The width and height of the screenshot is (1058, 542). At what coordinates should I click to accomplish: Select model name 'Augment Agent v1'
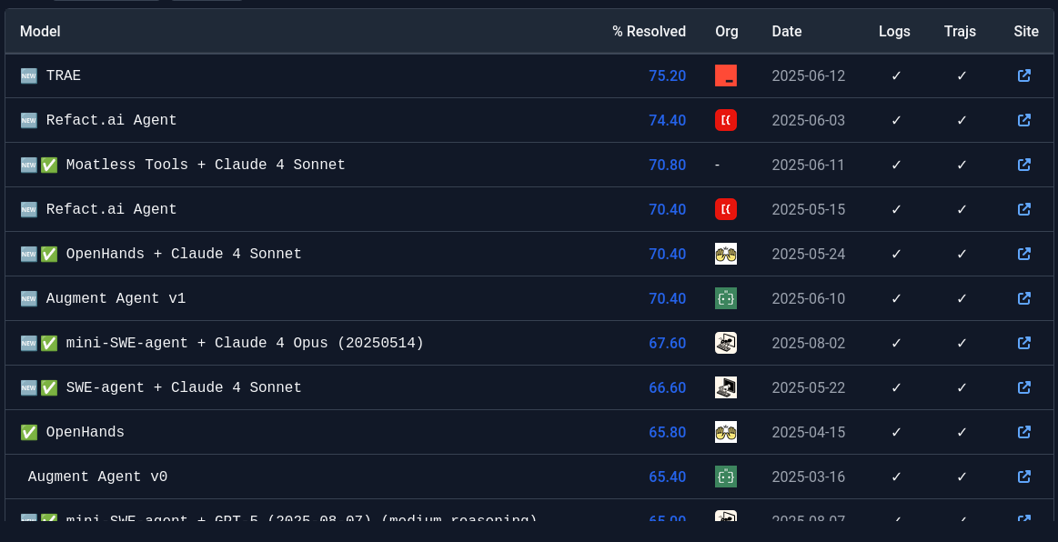[116, 298]
